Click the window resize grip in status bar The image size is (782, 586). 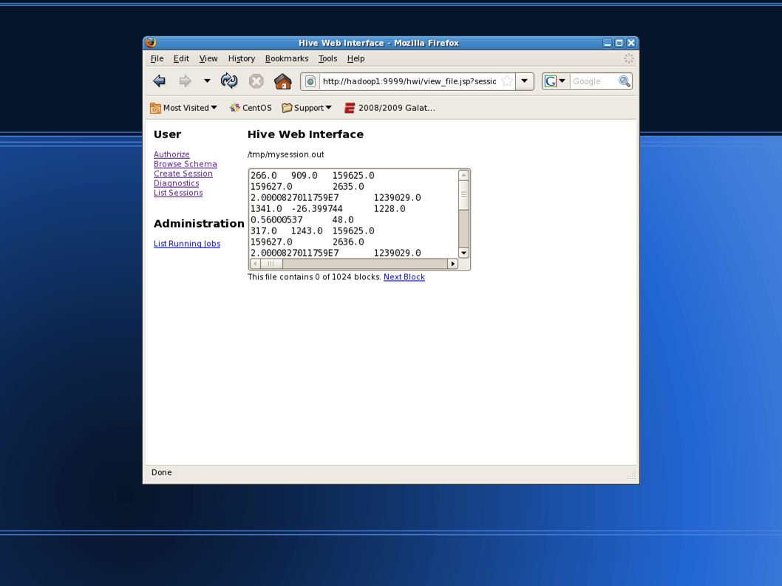tap(631, 476)
